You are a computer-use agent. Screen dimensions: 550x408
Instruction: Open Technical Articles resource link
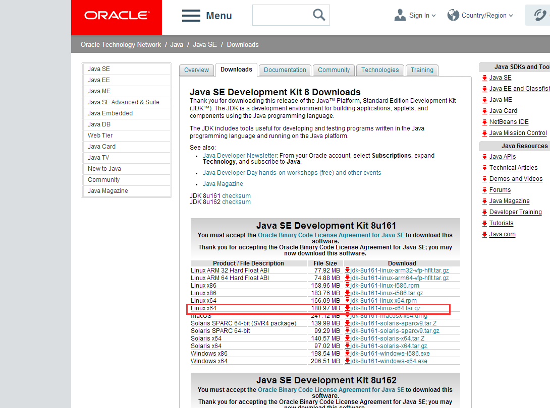coord(514,168)
